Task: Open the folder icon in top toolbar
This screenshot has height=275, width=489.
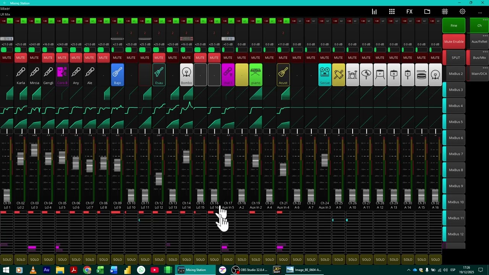Action: coord(427,11)
